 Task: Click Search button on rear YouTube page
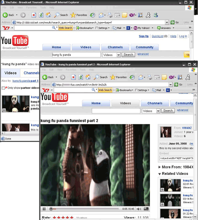tap(128, 55)
